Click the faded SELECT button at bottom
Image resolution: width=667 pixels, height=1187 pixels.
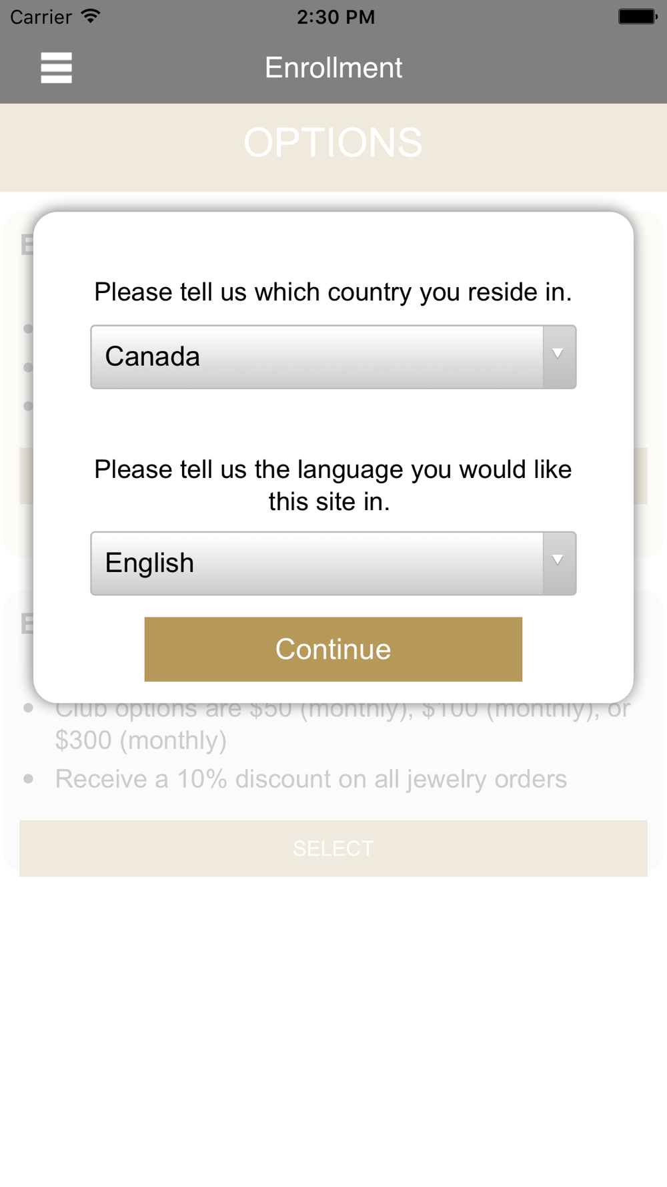tap(333, 849)
